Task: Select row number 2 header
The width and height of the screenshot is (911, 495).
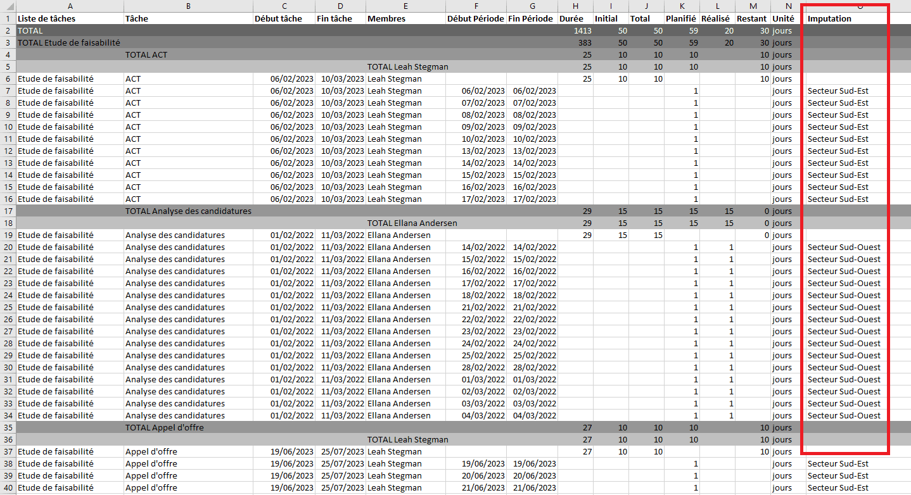Action: click(8, 30)
